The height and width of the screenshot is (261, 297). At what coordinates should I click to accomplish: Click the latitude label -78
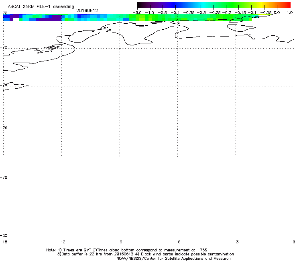4,177
